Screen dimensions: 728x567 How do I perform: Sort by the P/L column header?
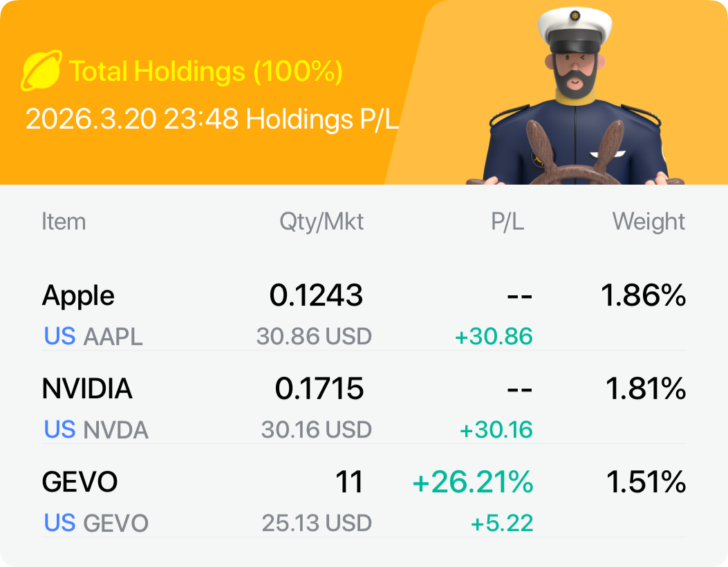(507, 222)
